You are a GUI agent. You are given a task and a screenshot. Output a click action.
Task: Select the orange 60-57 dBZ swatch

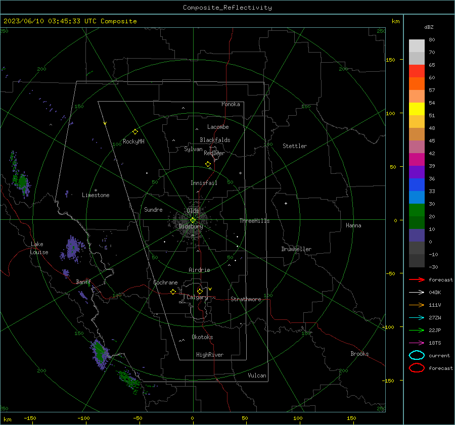coord(417,83)
